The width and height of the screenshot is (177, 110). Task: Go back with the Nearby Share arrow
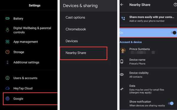pos(122,5)
